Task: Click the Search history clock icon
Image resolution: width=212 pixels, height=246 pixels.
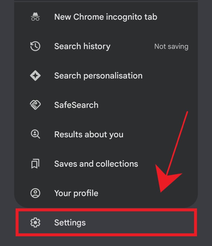Action: click(35, 46)
